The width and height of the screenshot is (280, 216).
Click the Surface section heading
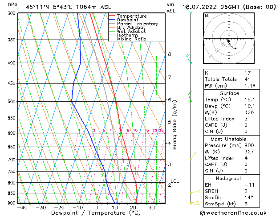229,93
